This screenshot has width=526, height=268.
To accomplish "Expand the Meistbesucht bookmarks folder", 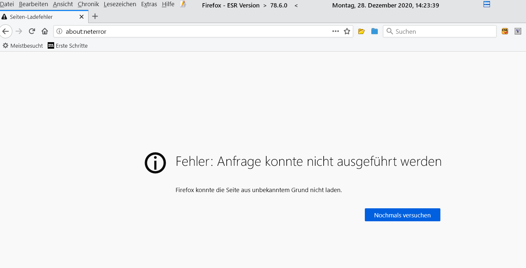I will point(23,46).
